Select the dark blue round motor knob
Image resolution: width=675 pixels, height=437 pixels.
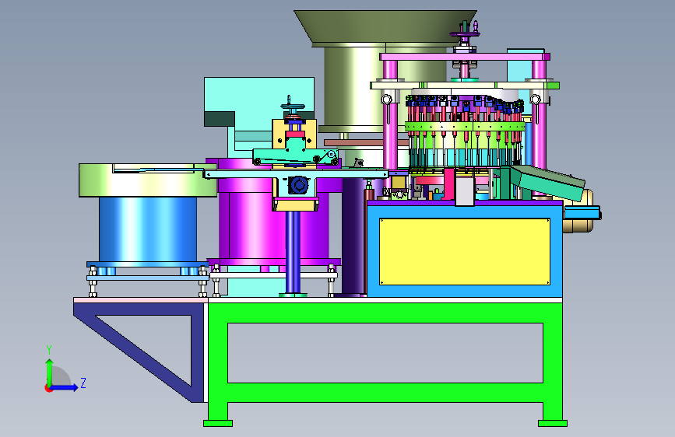[298, 185]
